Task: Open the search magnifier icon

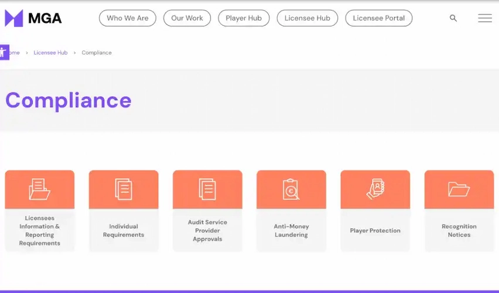Action: (453, 18)
